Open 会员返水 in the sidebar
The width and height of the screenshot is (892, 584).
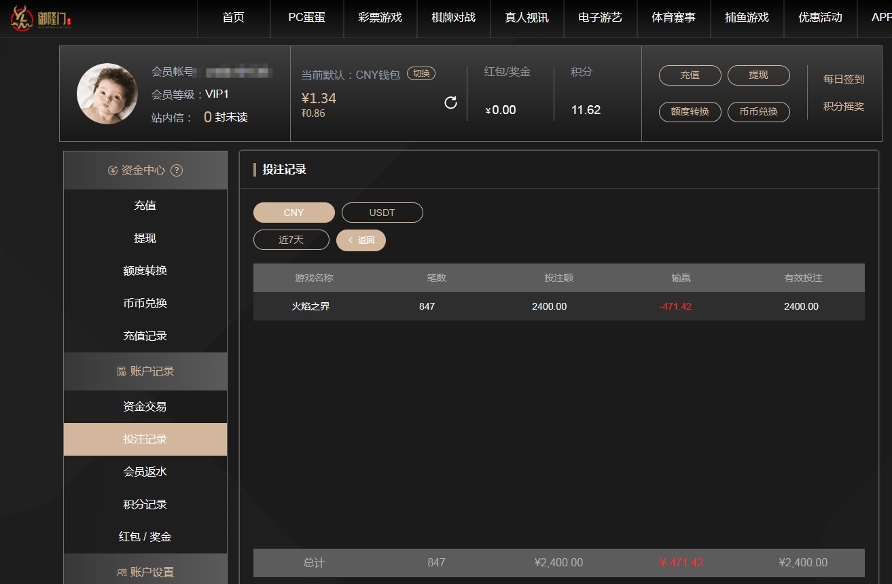145,471
